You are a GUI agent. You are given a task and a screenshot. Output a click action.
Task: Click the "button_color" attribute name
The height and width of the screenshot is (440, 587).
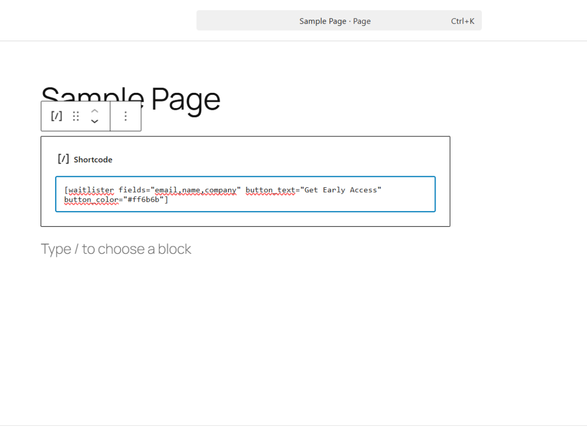click(x=91, y=199)
